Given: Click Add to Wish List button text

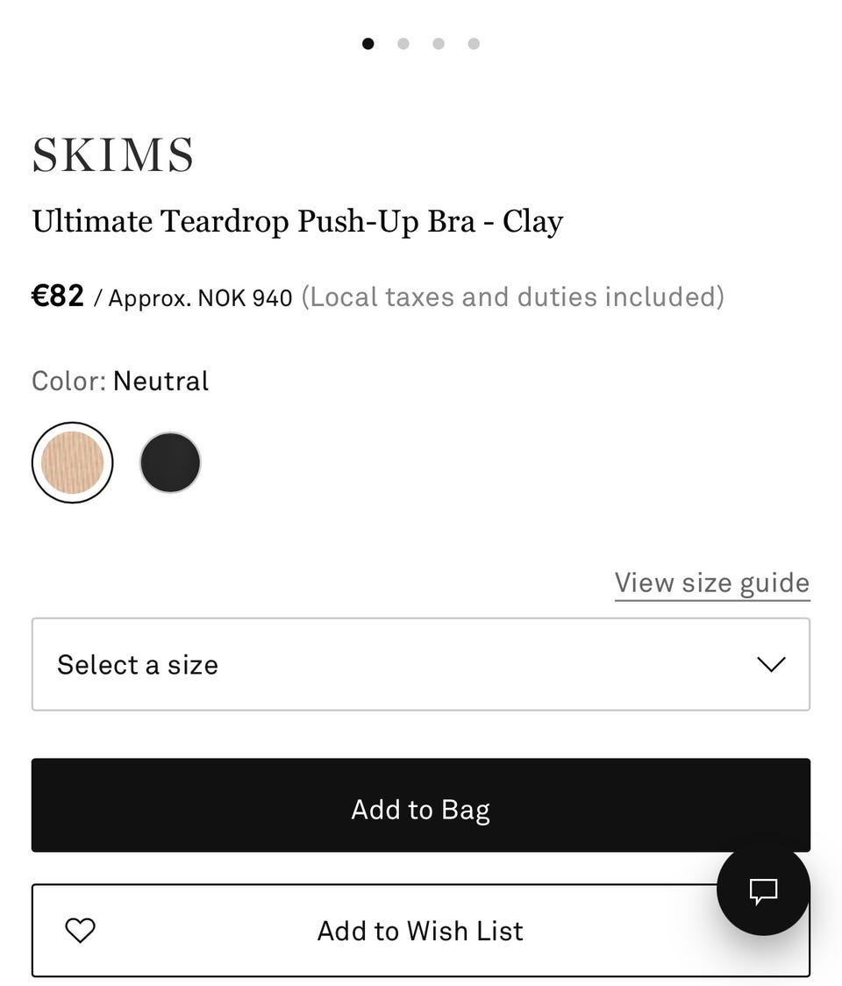Looking at the screenshot, I should pos(420,930).
